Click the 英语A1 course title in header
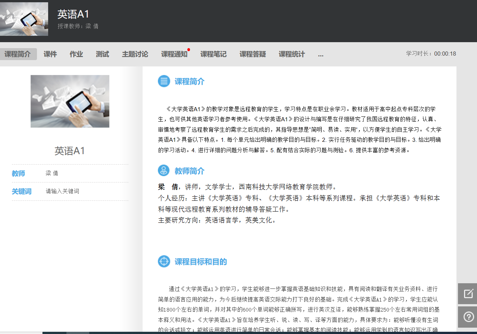477x334 pixels. pyautogui.click(x=73, y=14)
